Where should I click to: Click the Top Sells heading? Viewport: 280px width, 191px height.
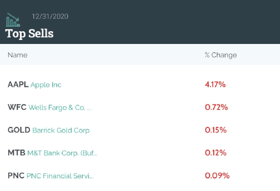click(29, 33)
